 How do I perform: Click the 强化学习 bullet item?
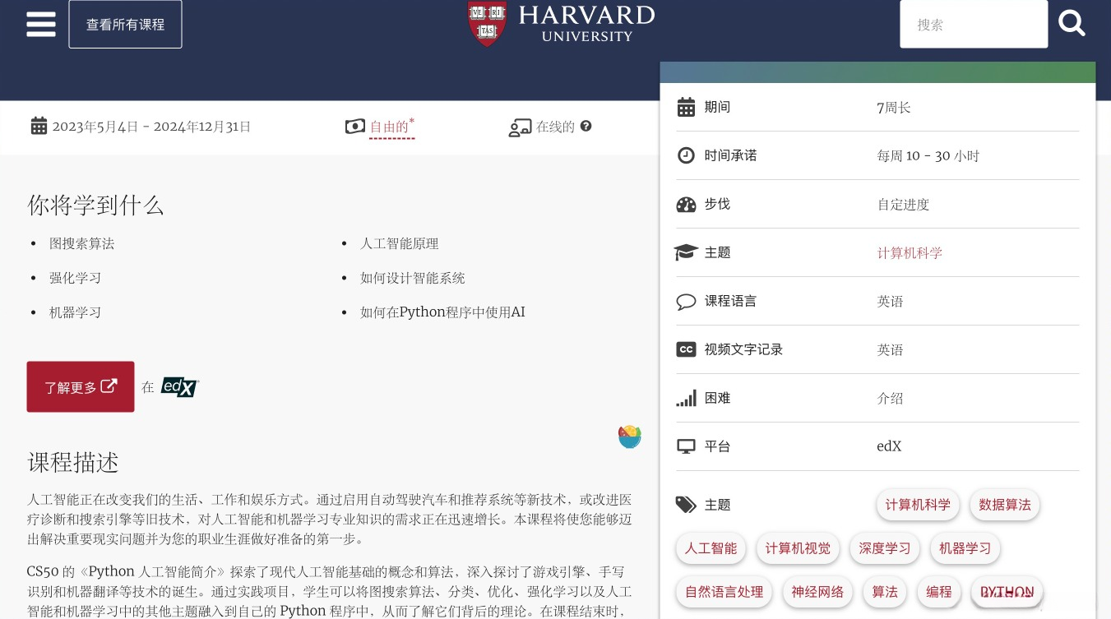pyautogui.click(x=75, y=278)
